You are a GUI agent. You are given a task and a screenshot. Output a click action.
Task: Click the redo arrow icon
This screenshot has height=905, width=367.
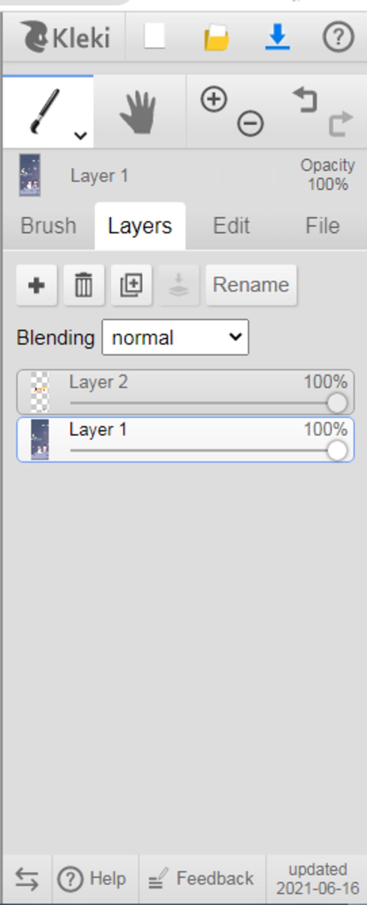pos(341,124)
